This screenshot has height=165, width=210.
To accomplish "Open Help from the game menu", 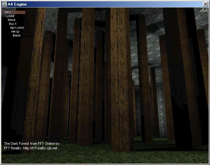I will 15,32.
